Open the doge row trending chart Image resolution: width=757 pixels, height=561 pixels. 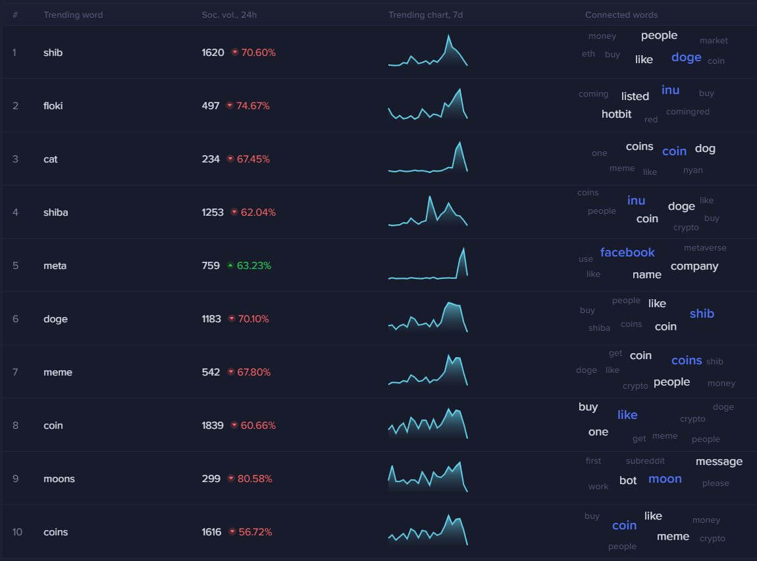click(428, 316)
